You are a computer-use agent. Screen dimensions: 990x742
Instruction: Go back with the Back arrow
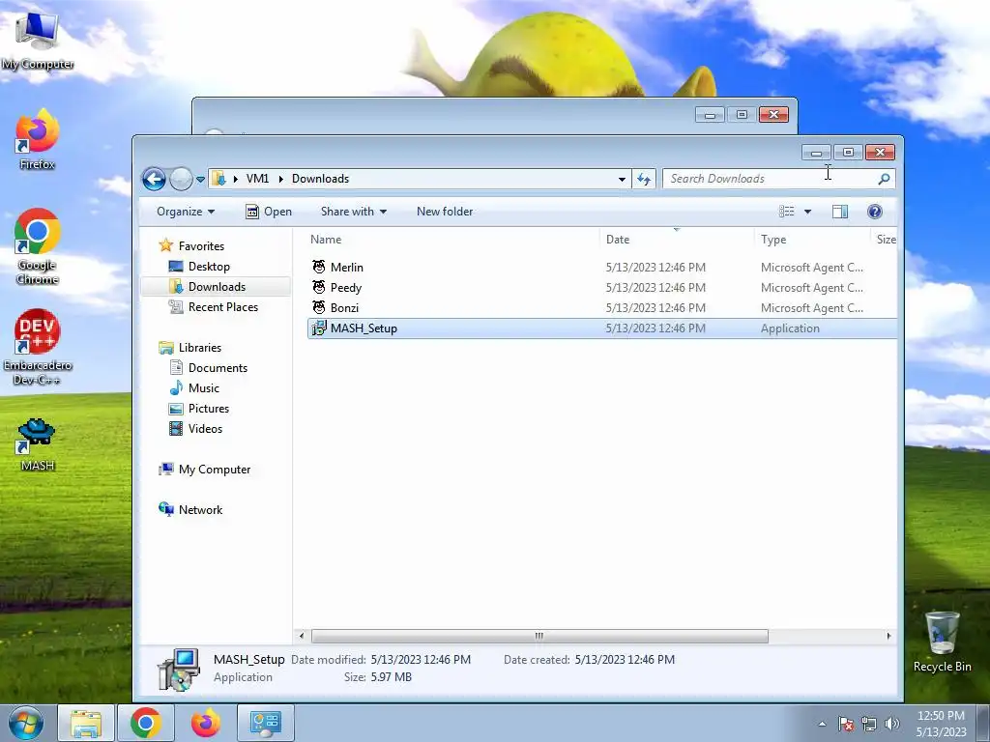point(154,179)
